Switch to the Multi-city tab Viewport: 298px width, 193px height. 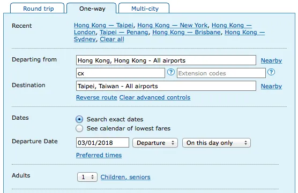(144, 9)
